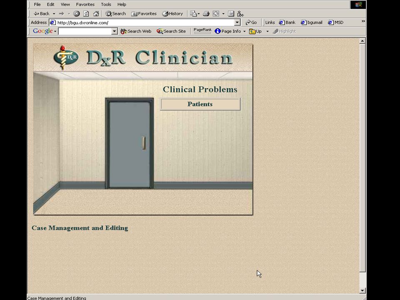Viewport: 400px width, 300px height.
Task: Refresh the page with the Refresh icon
Action: 86,14
